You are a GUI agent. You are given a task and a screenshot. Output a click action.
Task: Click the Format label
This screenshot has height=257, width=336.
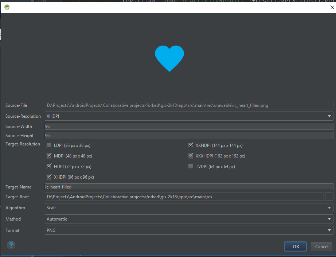12,230
